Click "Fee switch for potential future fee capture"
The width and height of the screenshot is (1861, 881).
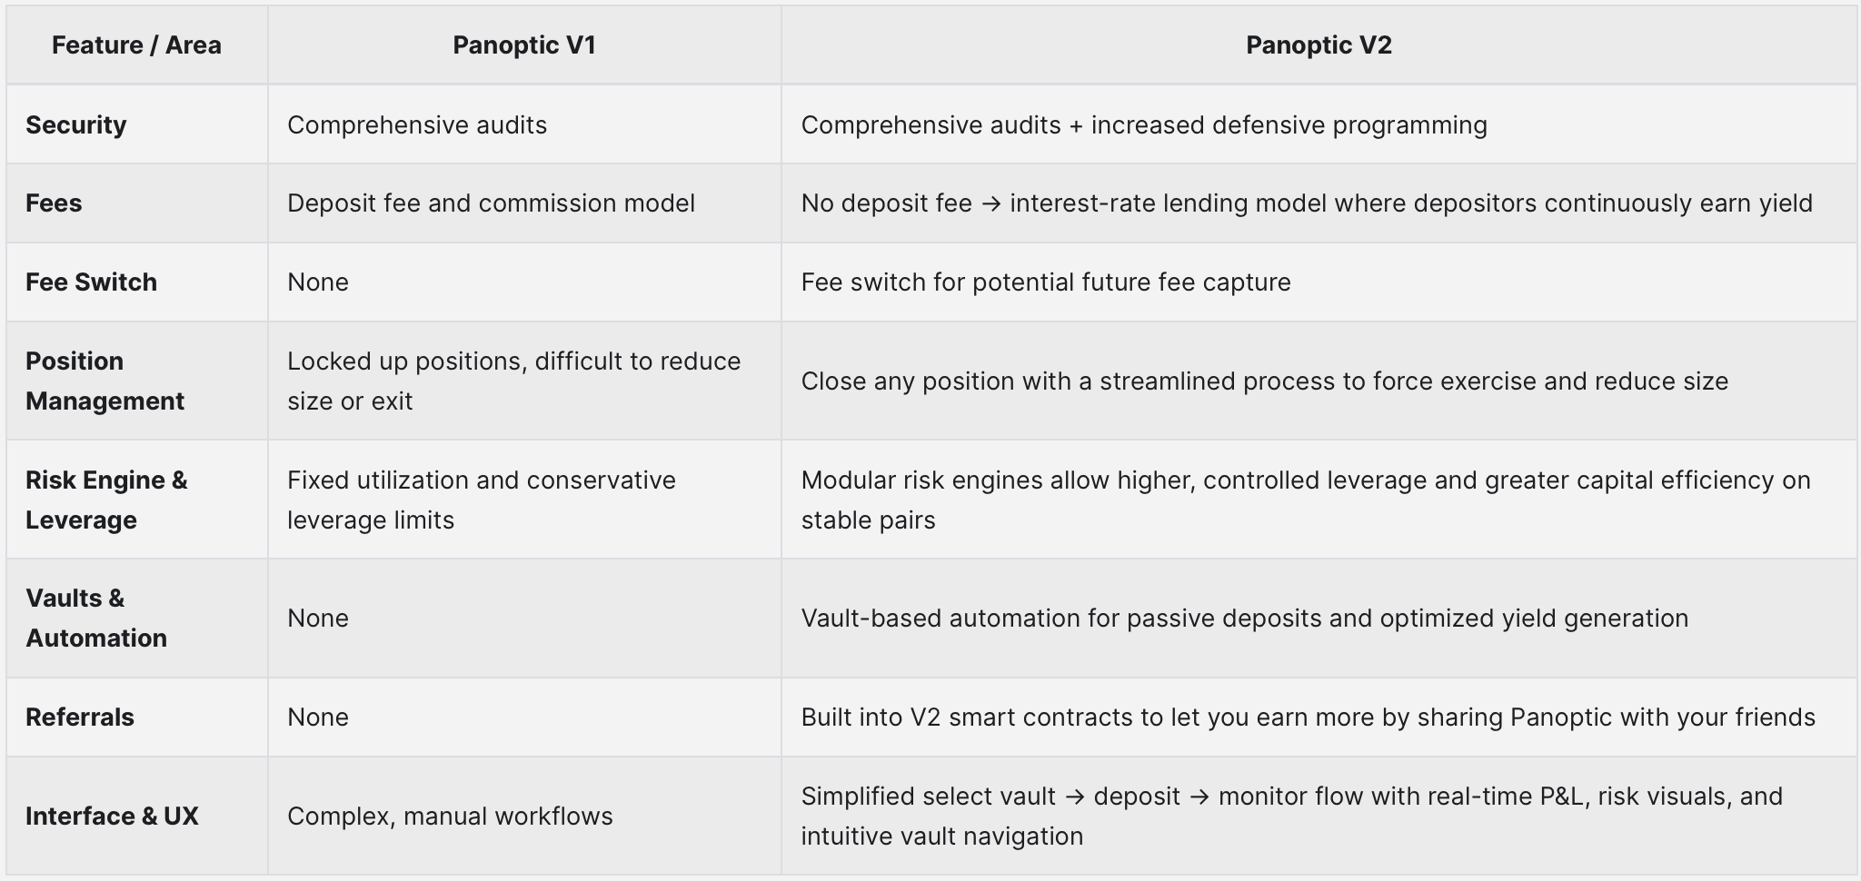pyautogui.click(x=1045, y=282)
